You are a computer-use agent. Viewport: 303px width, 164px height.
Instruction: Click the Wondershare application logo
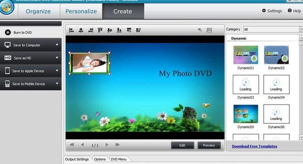click(x=7, y=7)
